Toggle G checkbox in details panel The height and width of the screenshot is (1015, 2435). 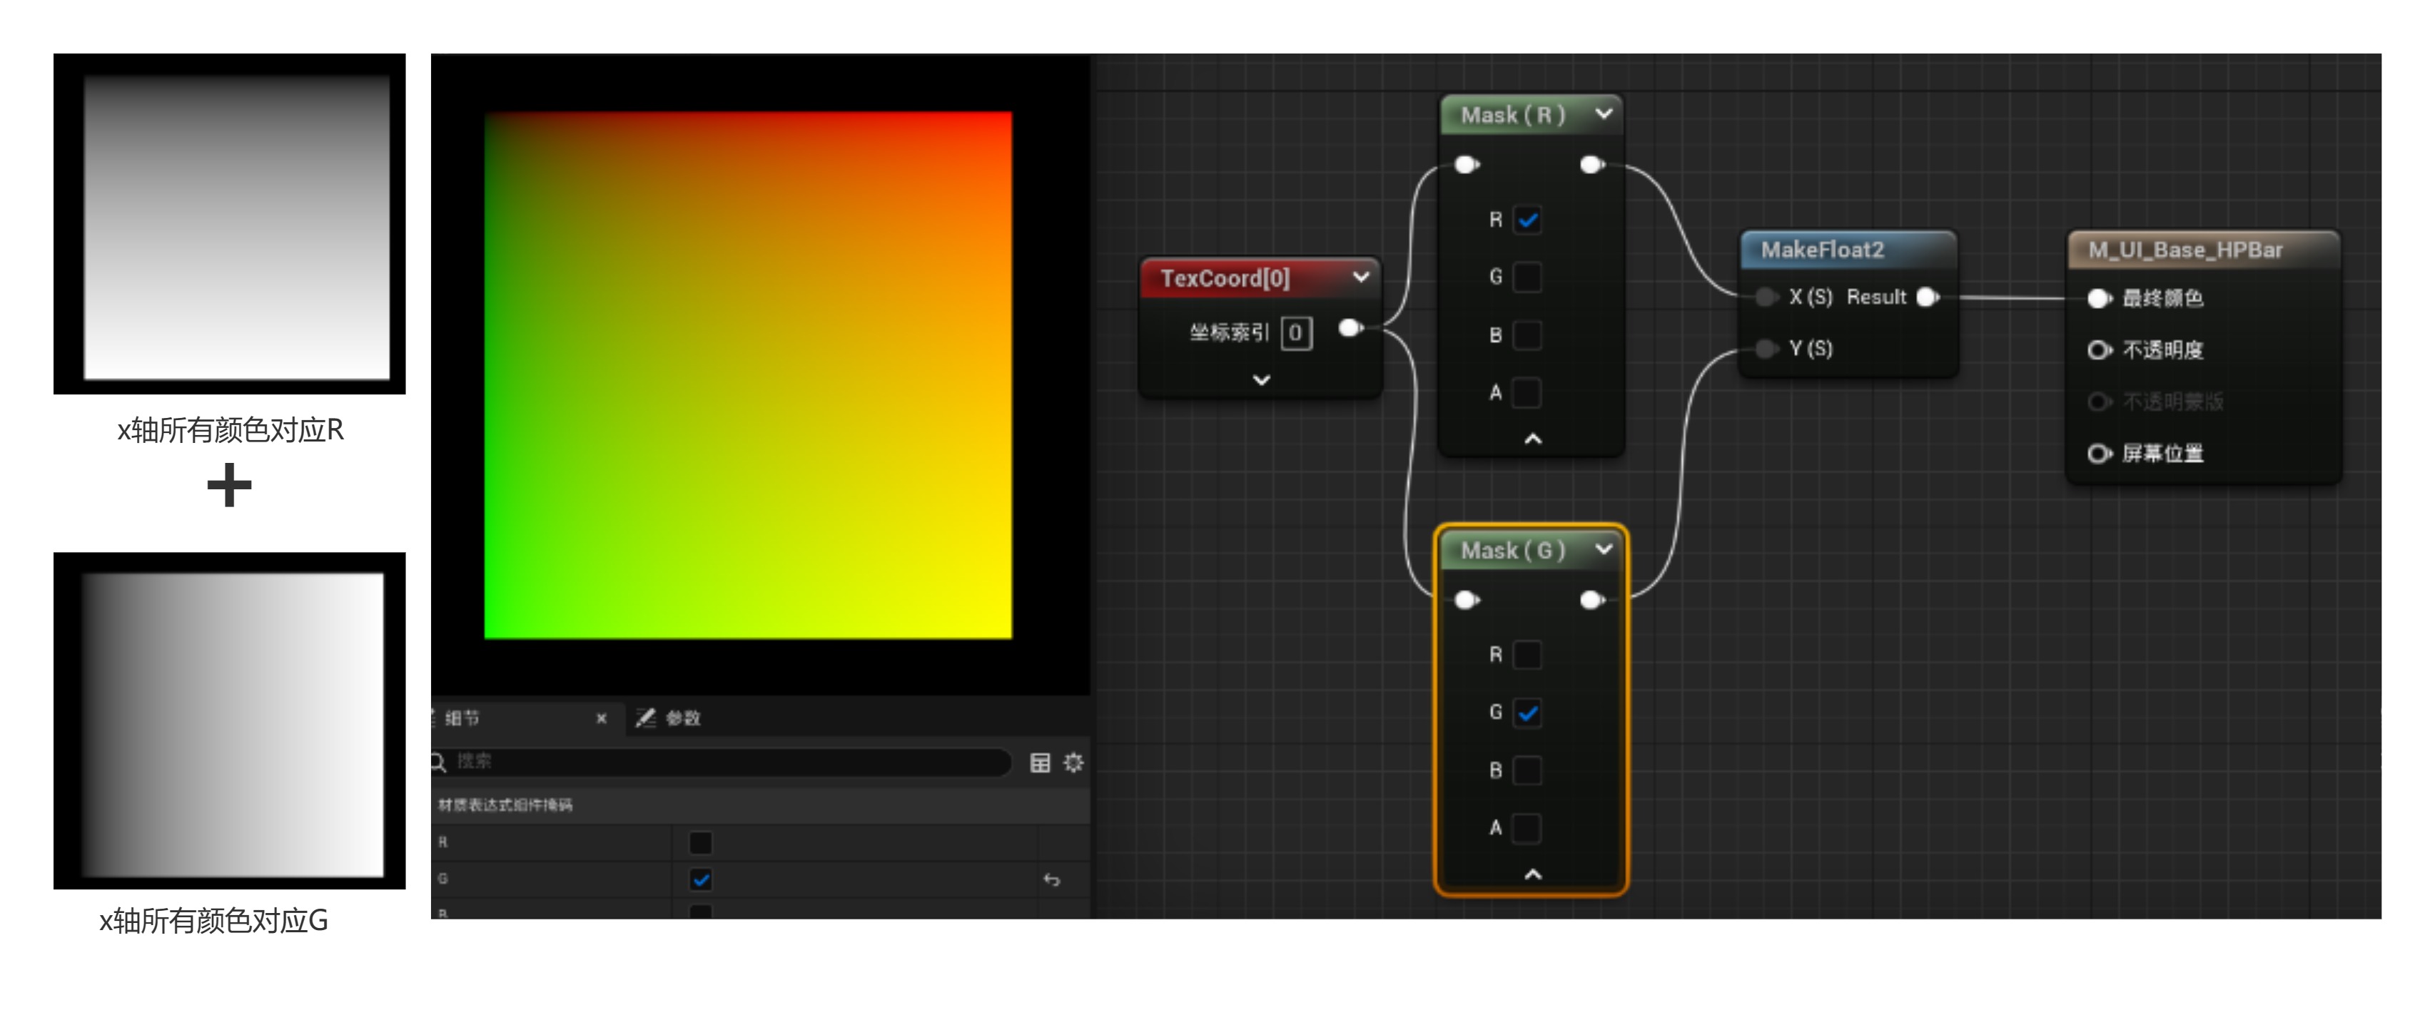pos(700,880)
